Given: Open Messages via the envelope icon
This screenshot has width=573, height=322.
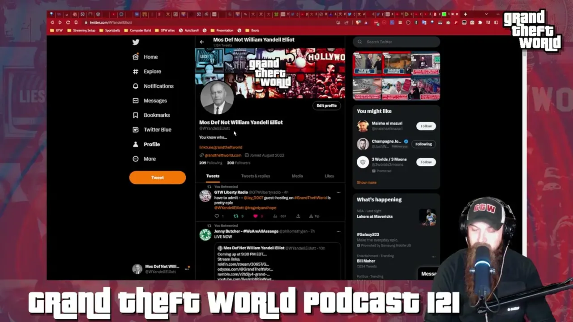Looking at the screenshot, I should pos(136,101).
